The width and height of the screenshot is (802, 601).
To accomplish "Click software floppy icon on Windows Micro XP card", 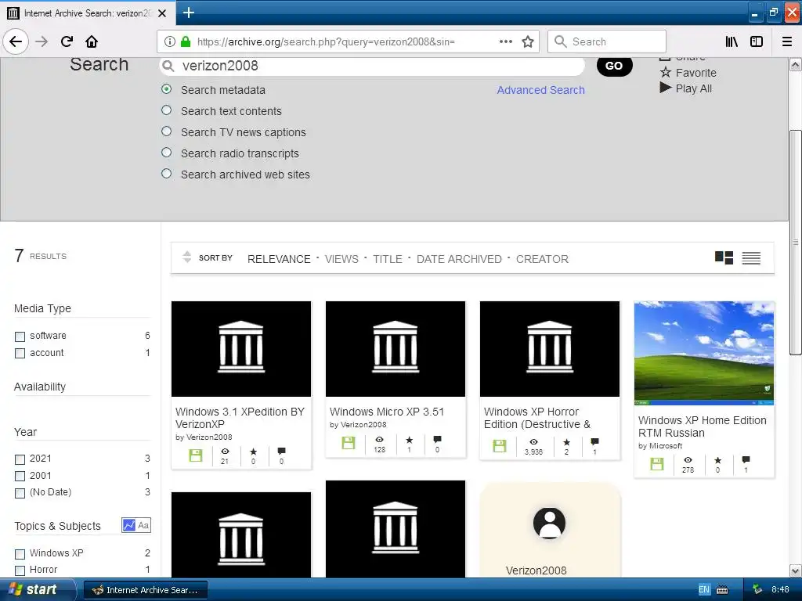I will tap(349, 443).
